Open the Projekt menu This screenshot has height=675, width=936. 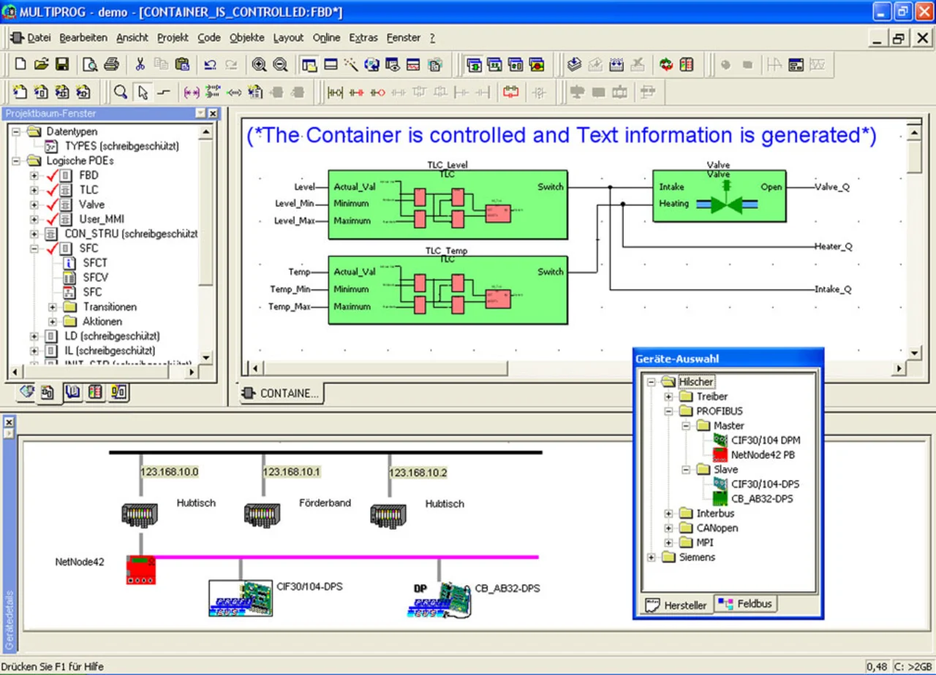(173, 37)
